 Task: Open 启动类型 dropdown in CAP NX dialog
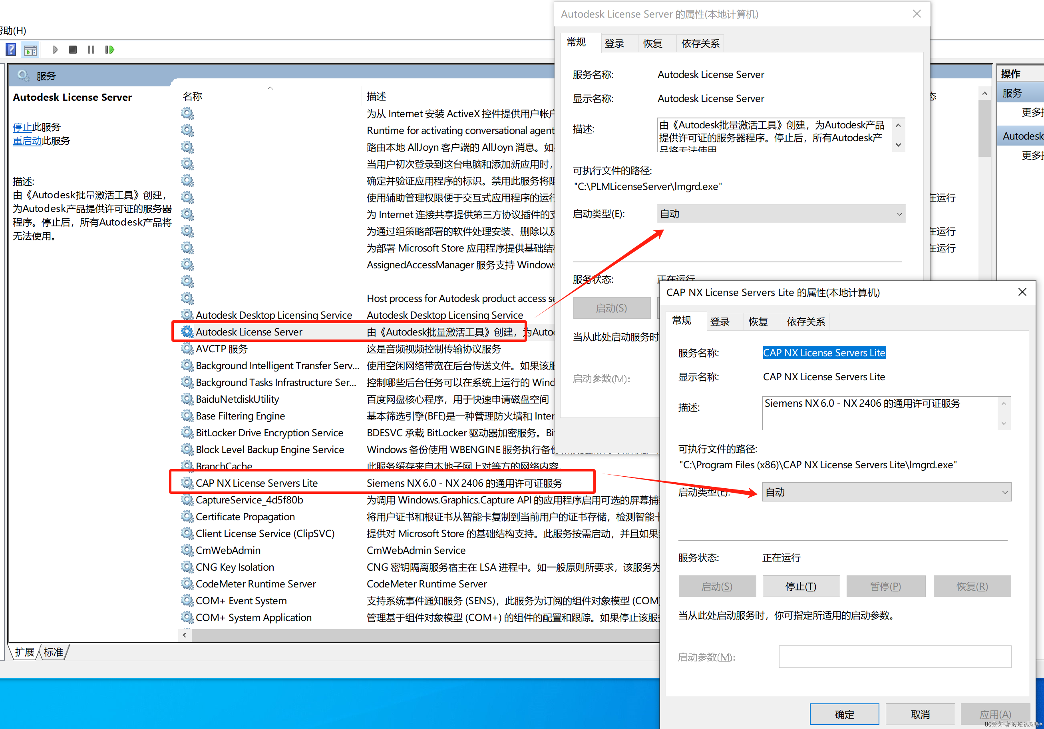pos(886,492)
